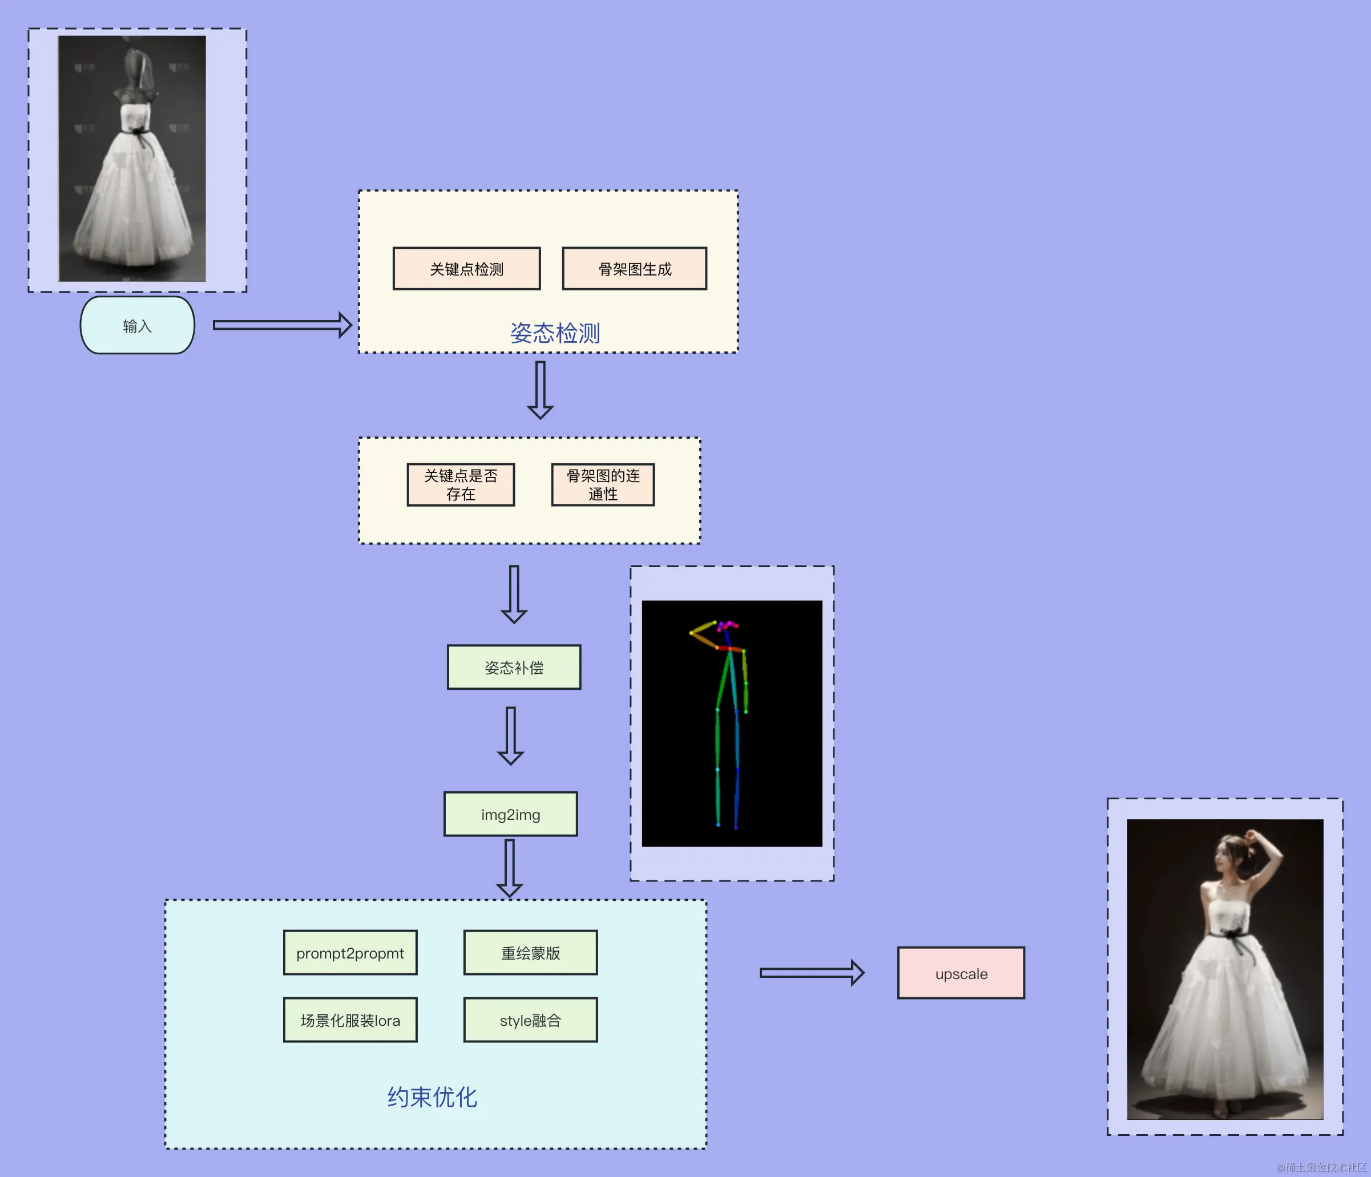Image resolution: width=1371 pixels, height=1177 pixels.
Task: Select the img2img step box
Action: [510, 814]
